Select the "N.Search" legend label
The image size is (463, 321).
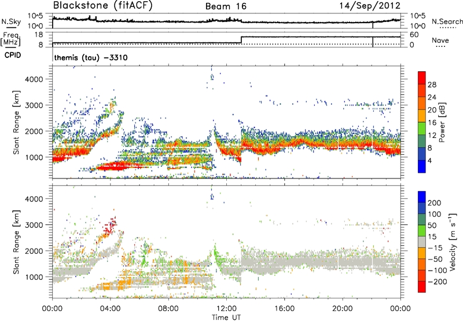click(447, 21)
